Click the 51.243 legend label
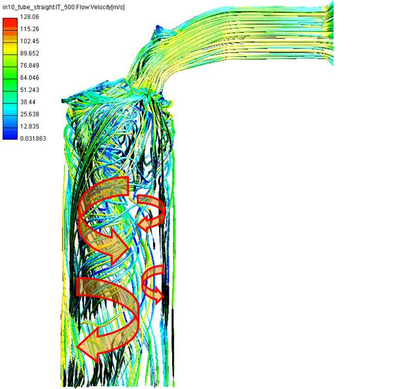Image resolution: width=417 pixels, height=389 pixels. pyautogui.click(x=30, y=90)
